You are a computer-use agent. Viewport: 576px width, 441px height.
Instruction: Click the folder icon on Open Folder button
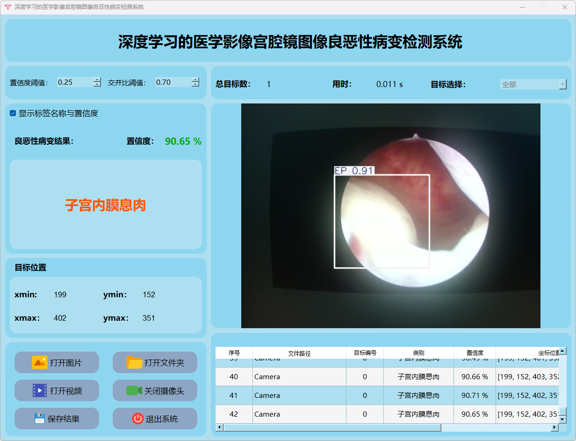click(x=134, y=362)
